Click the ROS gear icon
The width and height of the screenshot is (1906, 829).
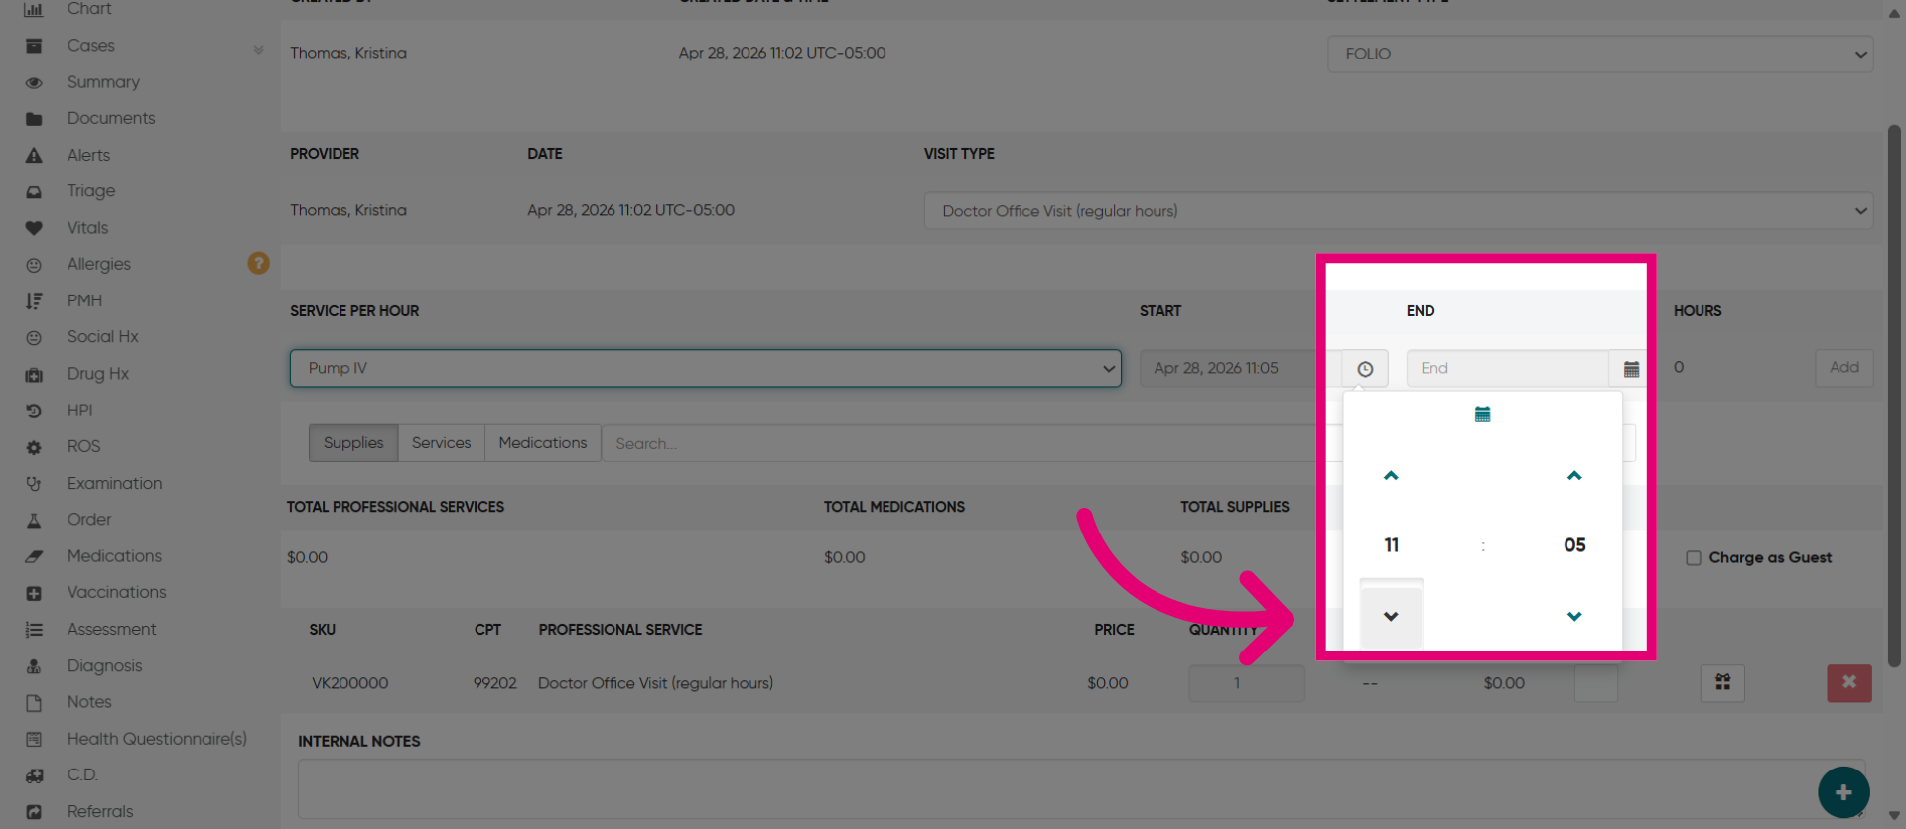click(x=34, y=447)
